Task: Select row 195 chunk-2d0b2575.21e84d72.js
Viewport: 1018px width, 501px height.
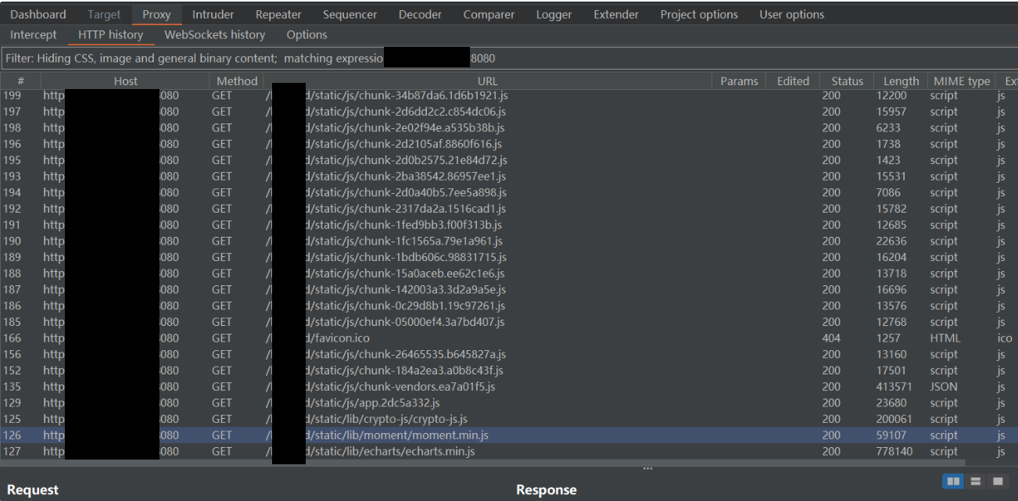Action: click(509, 160)
